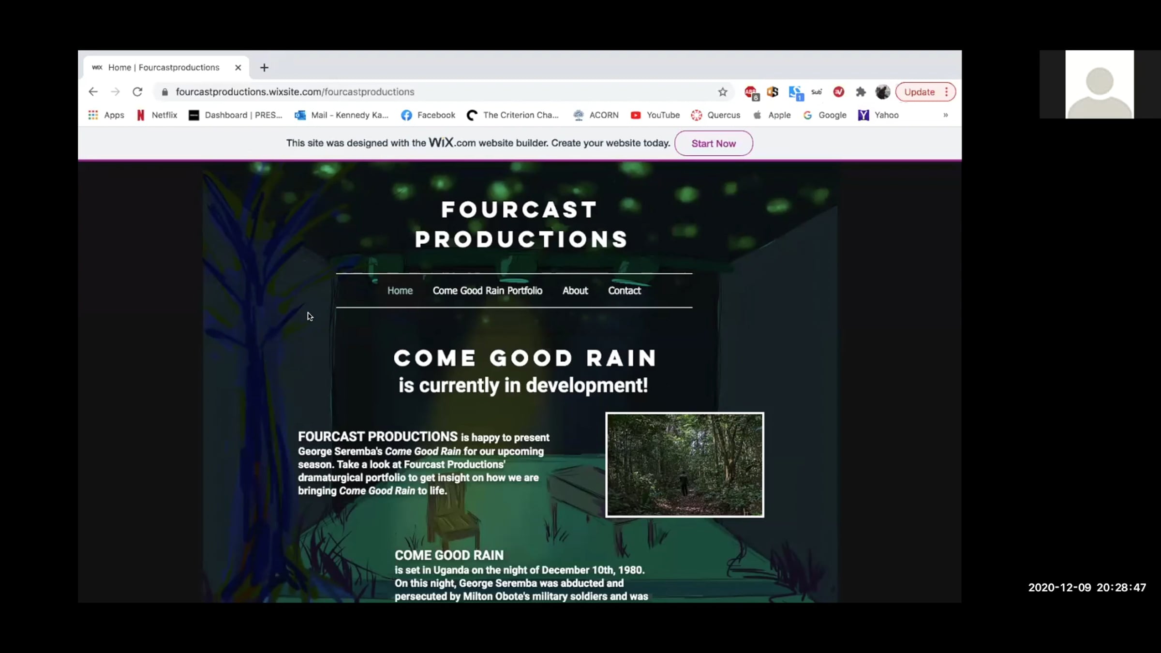Image resolution: width=1161 pixels, height=653 pixels.
Task: Open Chrome's three-dot menu
Action: click(946, 92)
